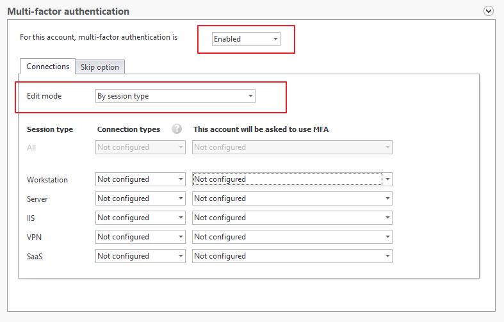
Task: Click the Connection types help question icon
Action: [x=177, y=129]
